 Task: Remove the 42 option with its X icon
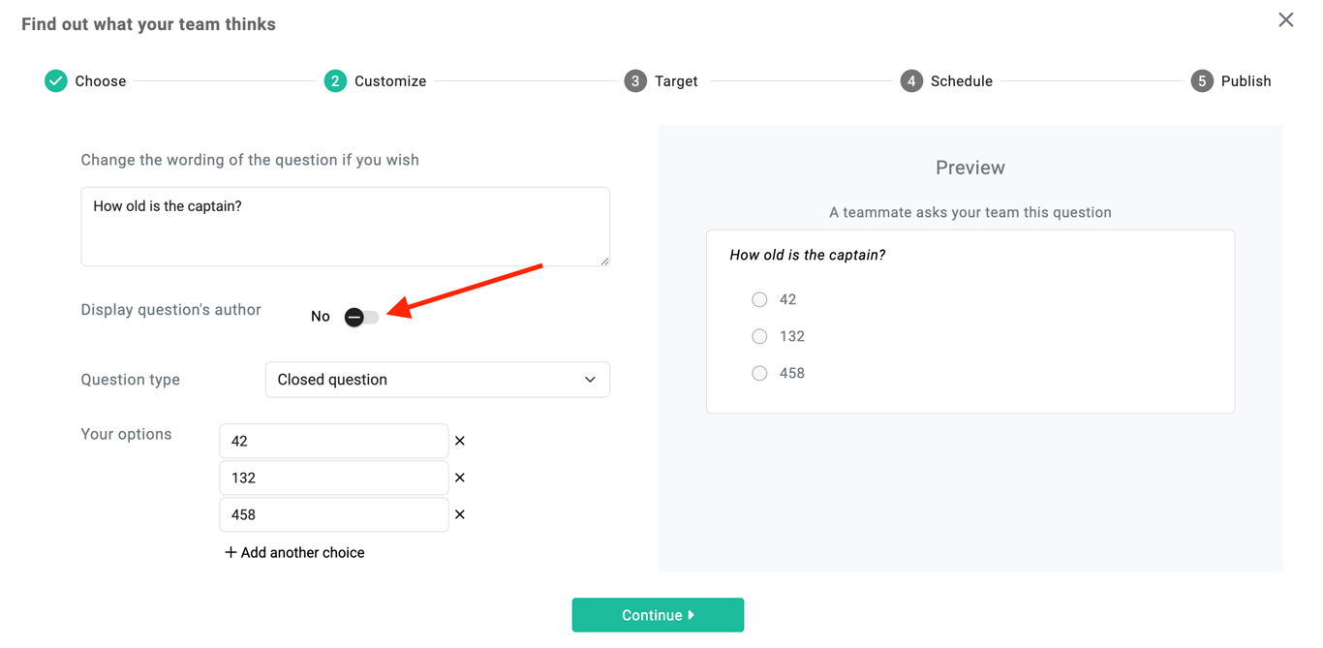pyautogui.click(x=460, y=441)
